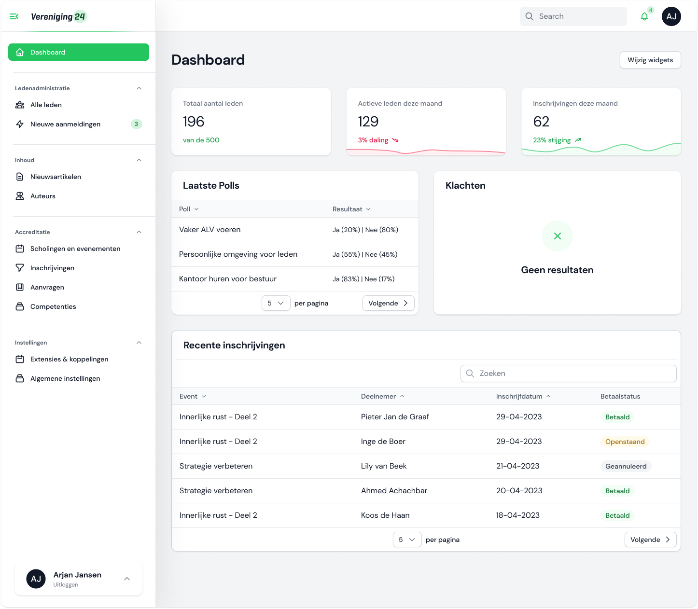Collapse the Accreditatie sidebar section
This screenshot has height=609, width=698.
pos(139,232)
